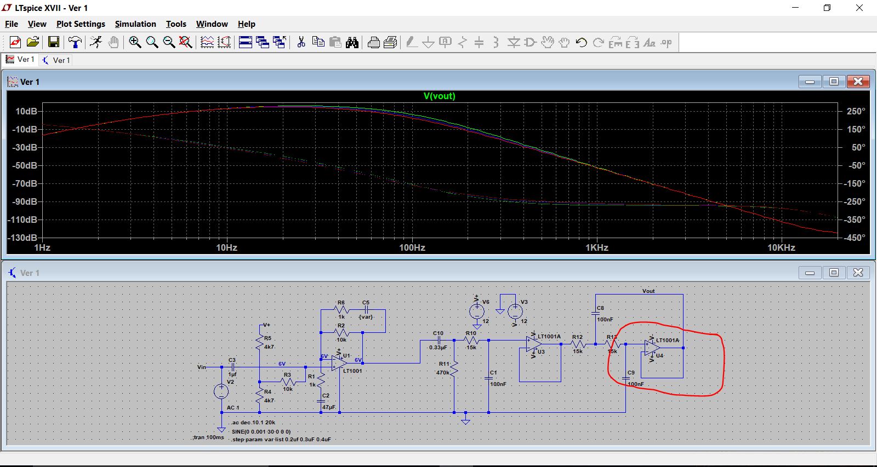This screenshot has width=877, height=467.
Task: Run the simulation with running-man icon
Action: click(96, 42)
